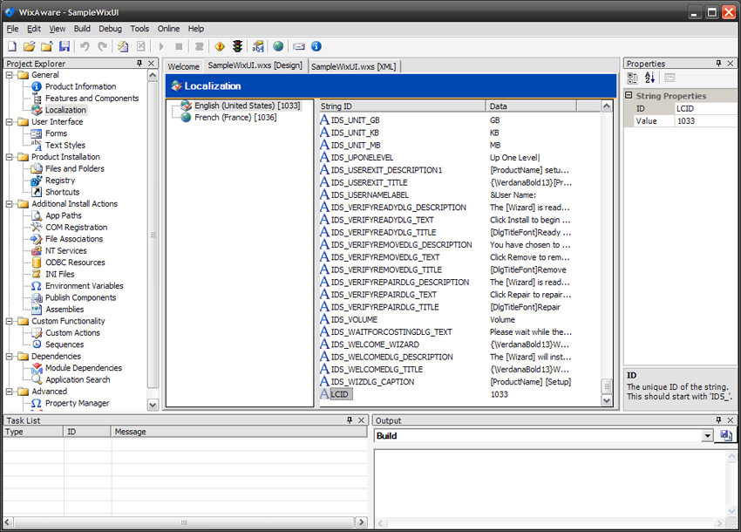Select Registry in Project Explorer
This screenshot has height=532, width=741.
[60, 181]
